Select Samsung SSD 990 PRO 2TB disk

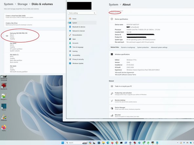35,36
